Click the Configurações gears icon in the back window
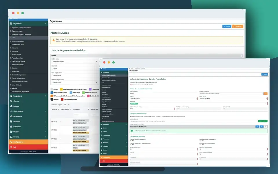Image resolution: width=278 pixels, height=174 pixels. pos(11,142)
